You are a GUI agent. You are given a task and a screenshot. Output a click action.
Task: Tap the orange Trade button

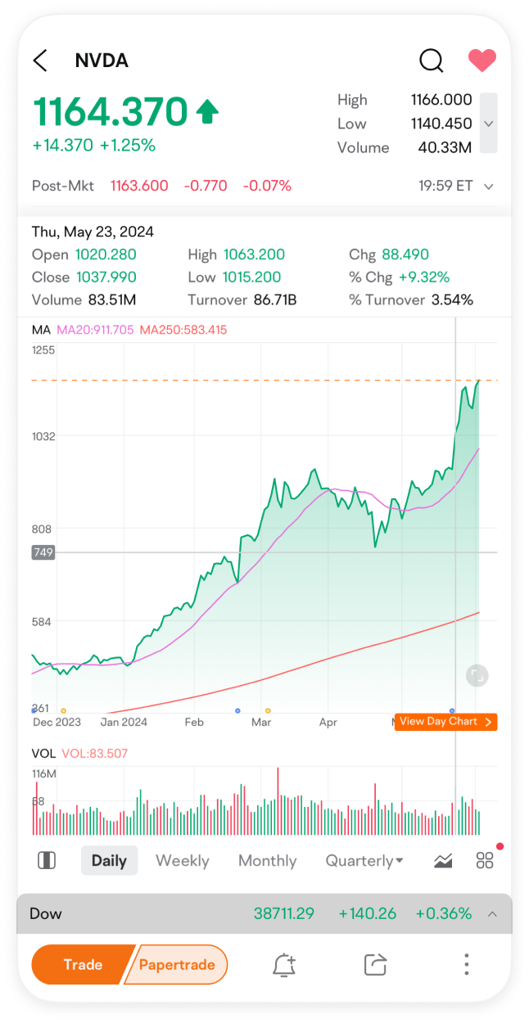point(81,964)
